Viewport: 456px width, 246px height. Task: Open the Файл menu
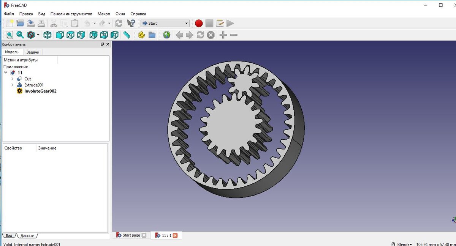pos(9,14)
